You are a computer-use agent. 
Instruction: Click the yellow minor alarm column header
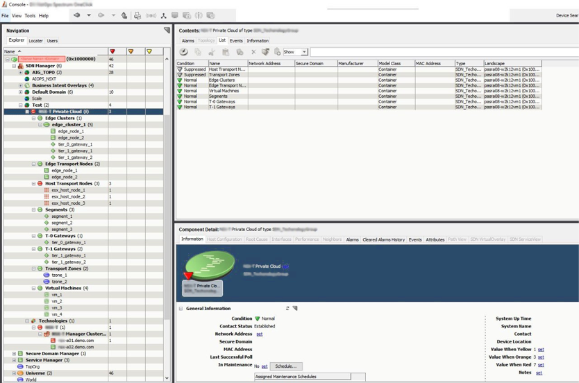(149, 51)
